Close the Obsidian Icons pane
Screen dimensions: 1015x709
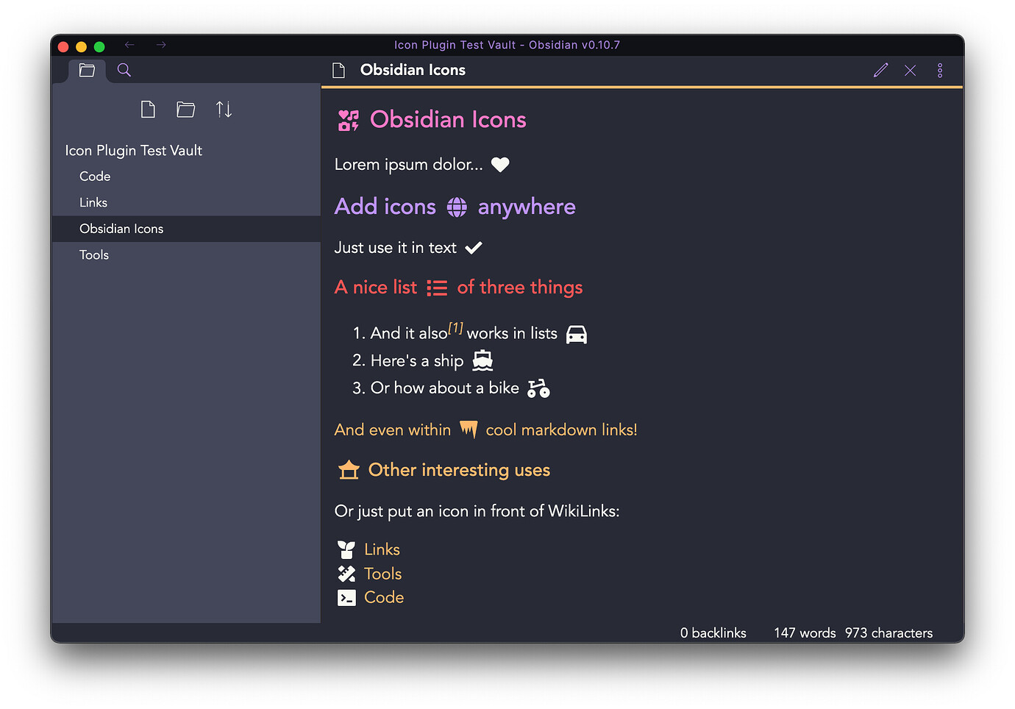[910, 70]
